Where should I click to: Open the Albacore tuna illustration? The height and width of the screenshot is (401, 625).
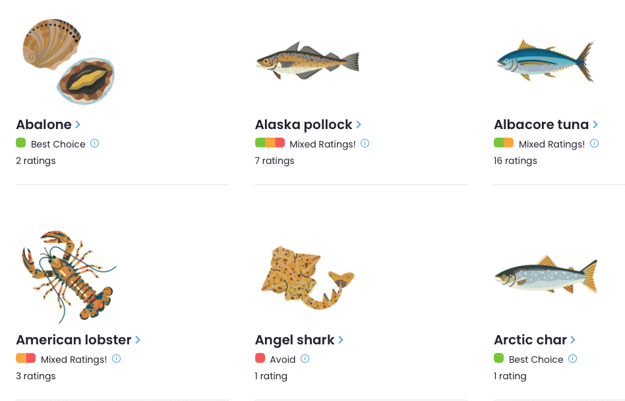point(546,61)
